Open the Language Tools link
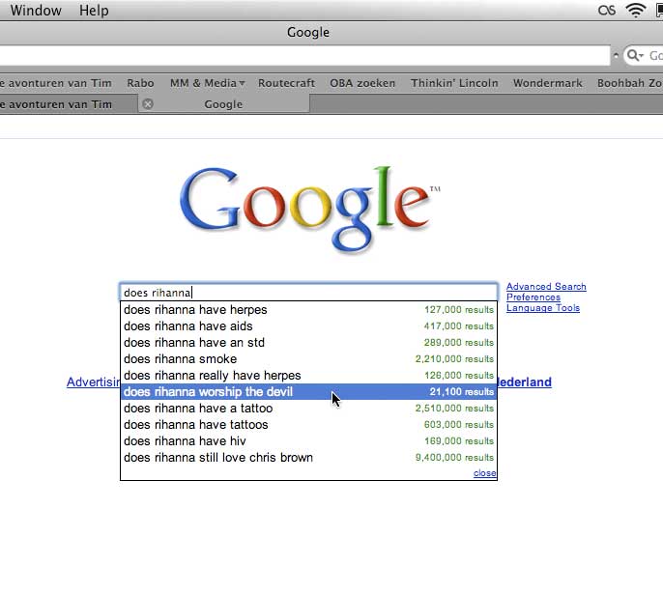This screenshot has height=594, width=663. click(543, 307)
